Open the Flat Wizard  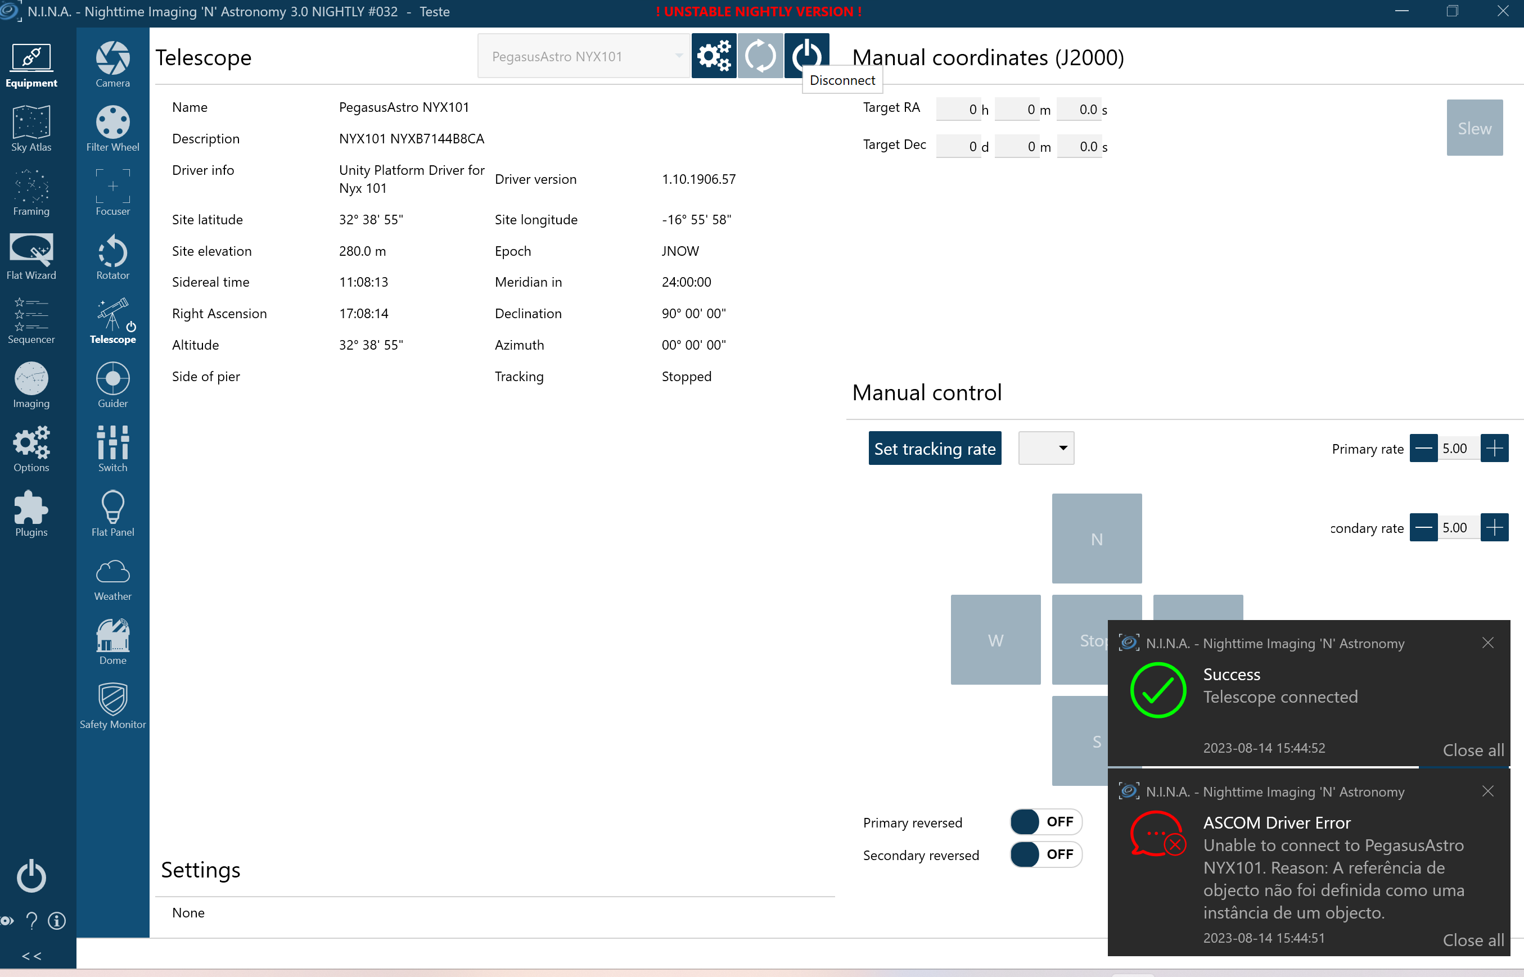(31, 257)
